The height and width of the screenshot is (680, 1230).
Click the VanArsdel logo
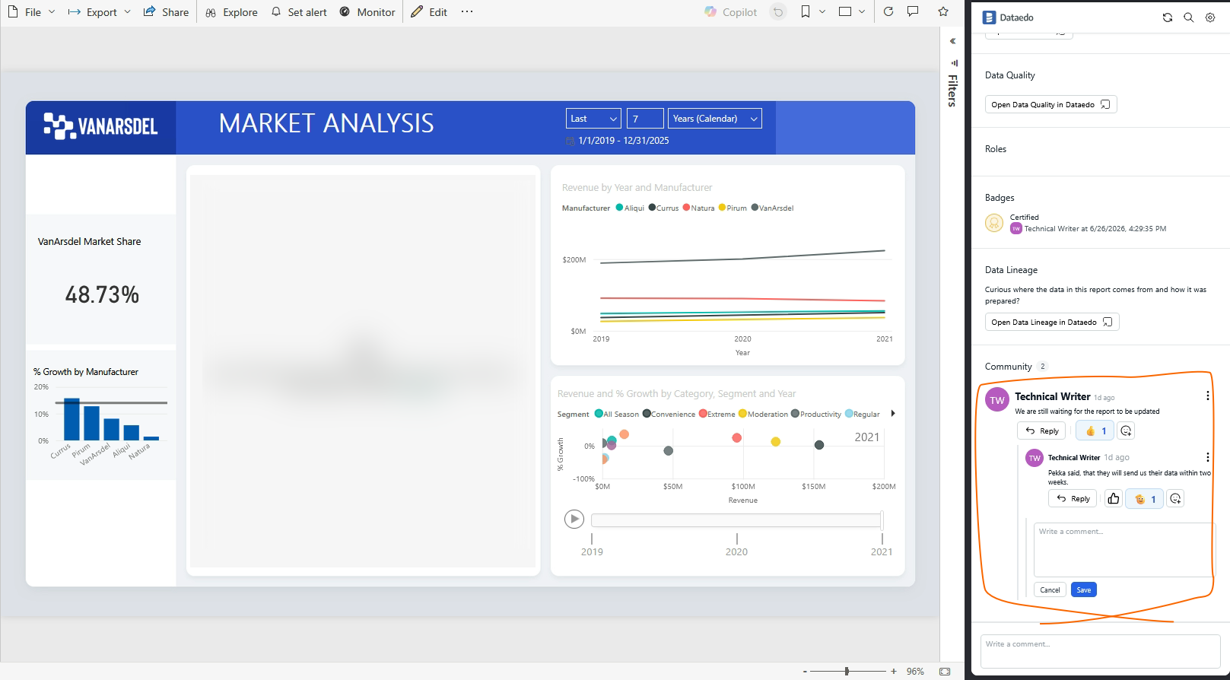100,126
